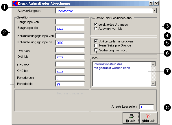Close the dialog via title bar X
This screenshot has width=172, height=125.
[156, 3]
